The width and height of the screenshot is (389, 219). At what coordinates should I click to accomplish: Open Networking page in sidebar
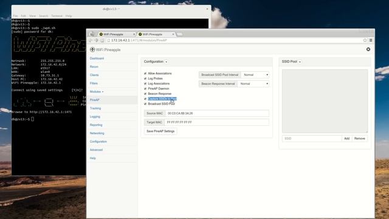point(97,133)
